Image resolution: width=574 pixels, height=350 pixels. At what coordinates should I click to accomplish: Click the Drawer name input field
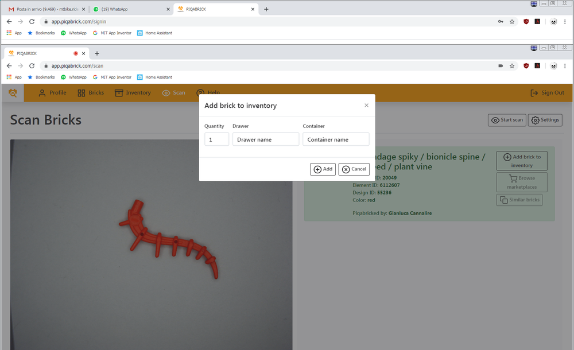[266, 139]
